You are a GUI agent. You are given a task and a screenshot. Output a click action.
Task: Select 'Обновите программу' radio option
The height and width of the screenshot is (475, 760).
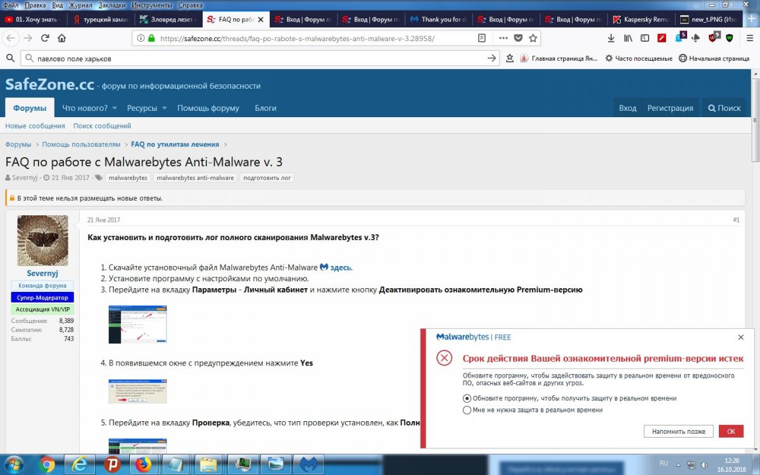(467, 398)
